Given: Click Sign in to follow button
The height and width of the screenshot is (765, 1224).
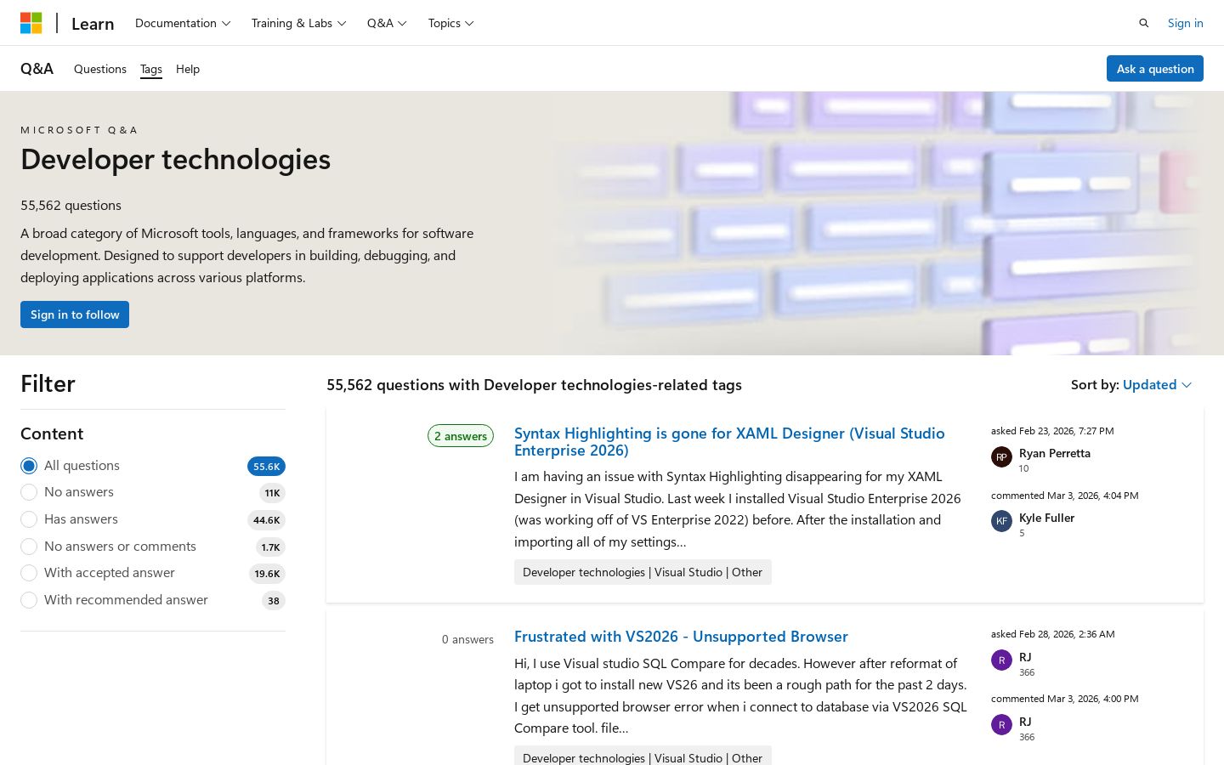Looking at the screenshot, I should [x=75, y=314].
